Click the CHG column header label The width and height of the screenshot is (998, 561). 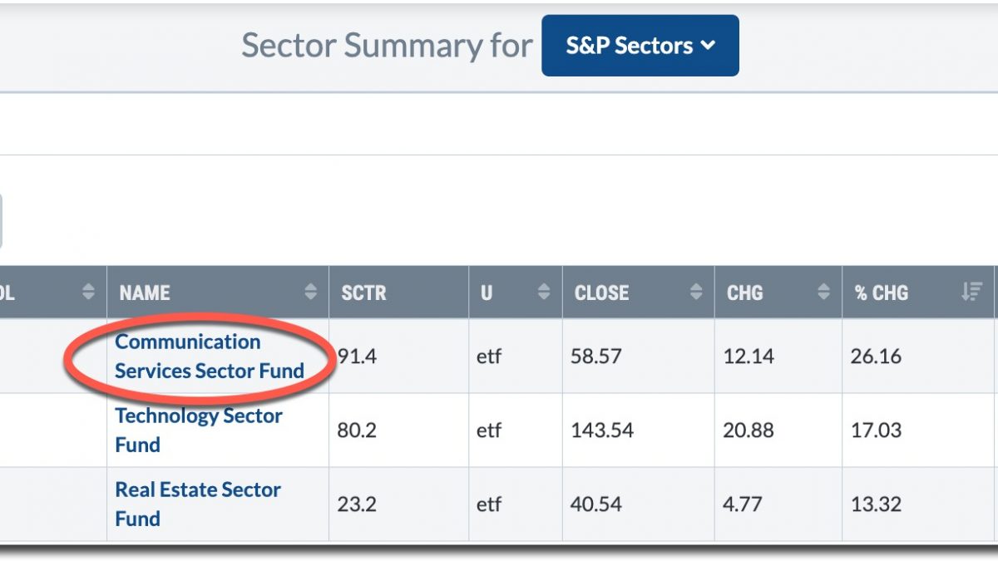[744, 293]
